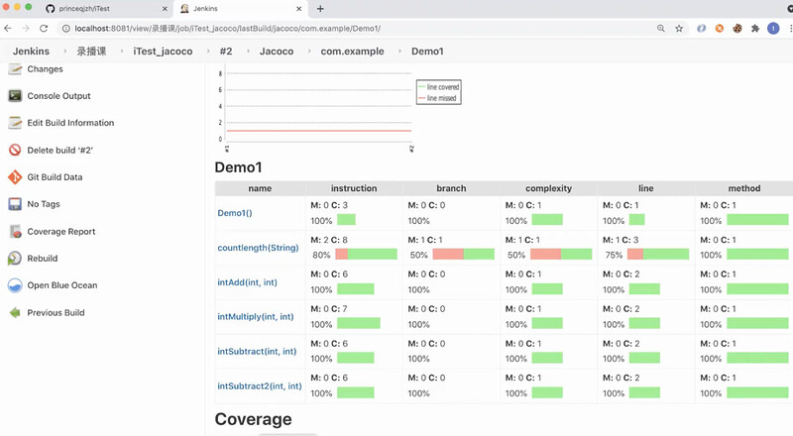
Task: Open the intSubtract(int, int) link
Action: [x=257, y=351]
